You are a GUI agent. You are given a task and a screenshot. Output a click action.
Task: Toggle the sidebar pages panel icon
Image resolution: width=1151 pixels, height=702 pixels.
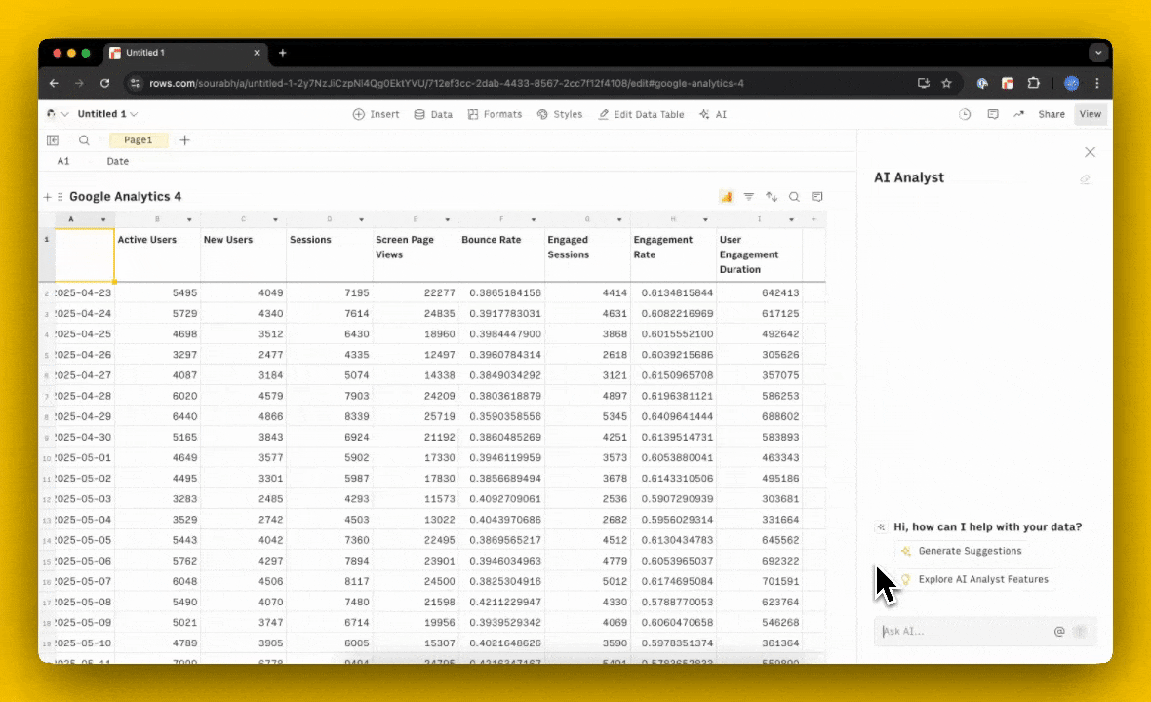click(x=53, y=140)
